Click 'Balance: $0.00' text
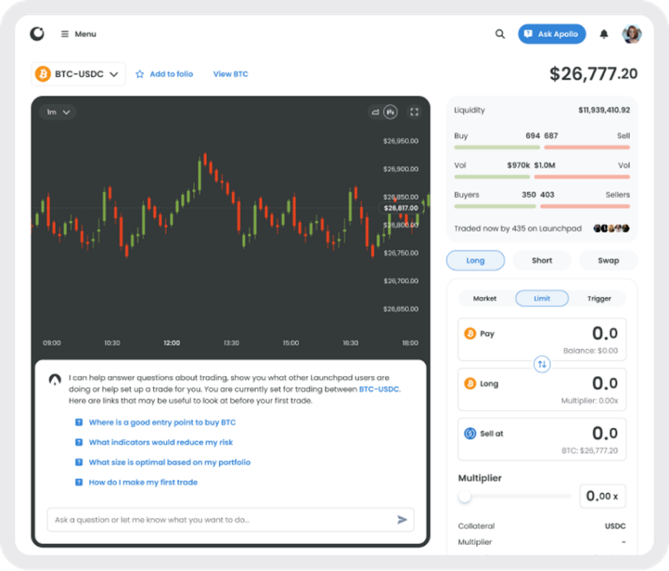Image resolution: width=669 pixels, height=571 pixels. click(590, 351)
